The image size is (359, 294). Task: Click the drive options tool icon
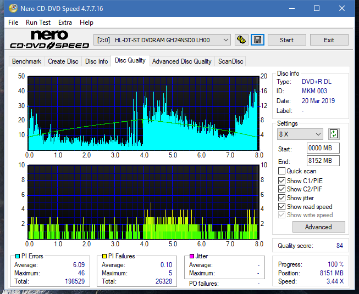pyautogui.click(x=241, y=40)
